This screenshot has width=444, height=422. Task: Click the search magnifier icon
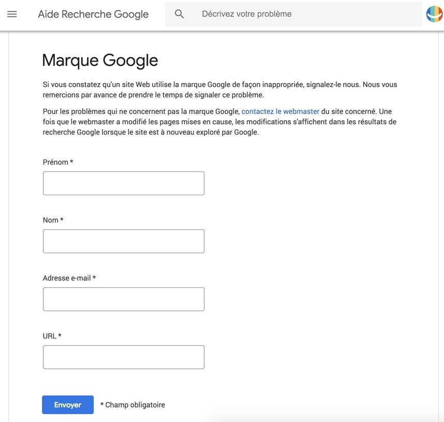click(x=179, y=14)
